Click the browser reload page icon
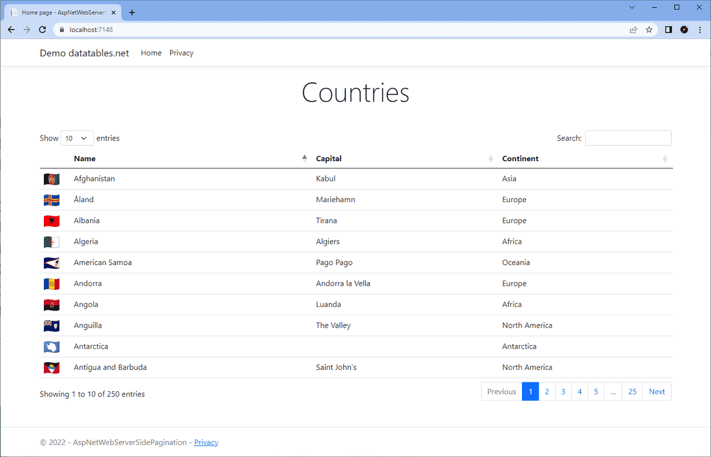This screenshot has width=711, height=457. (x=43, y=30)
